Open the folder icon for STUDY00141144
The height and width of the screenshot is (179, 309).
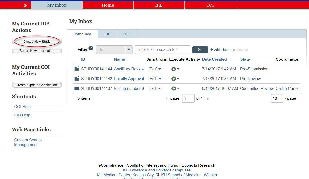coord(77,69)
